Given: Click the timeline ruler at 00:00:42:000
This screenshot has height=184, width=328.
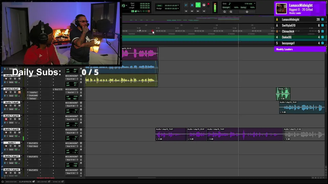Looking at the screenshot, I should (x=199, y=31).
